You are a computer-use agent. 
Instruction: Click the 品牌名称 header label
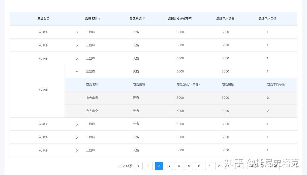point(91,19)
